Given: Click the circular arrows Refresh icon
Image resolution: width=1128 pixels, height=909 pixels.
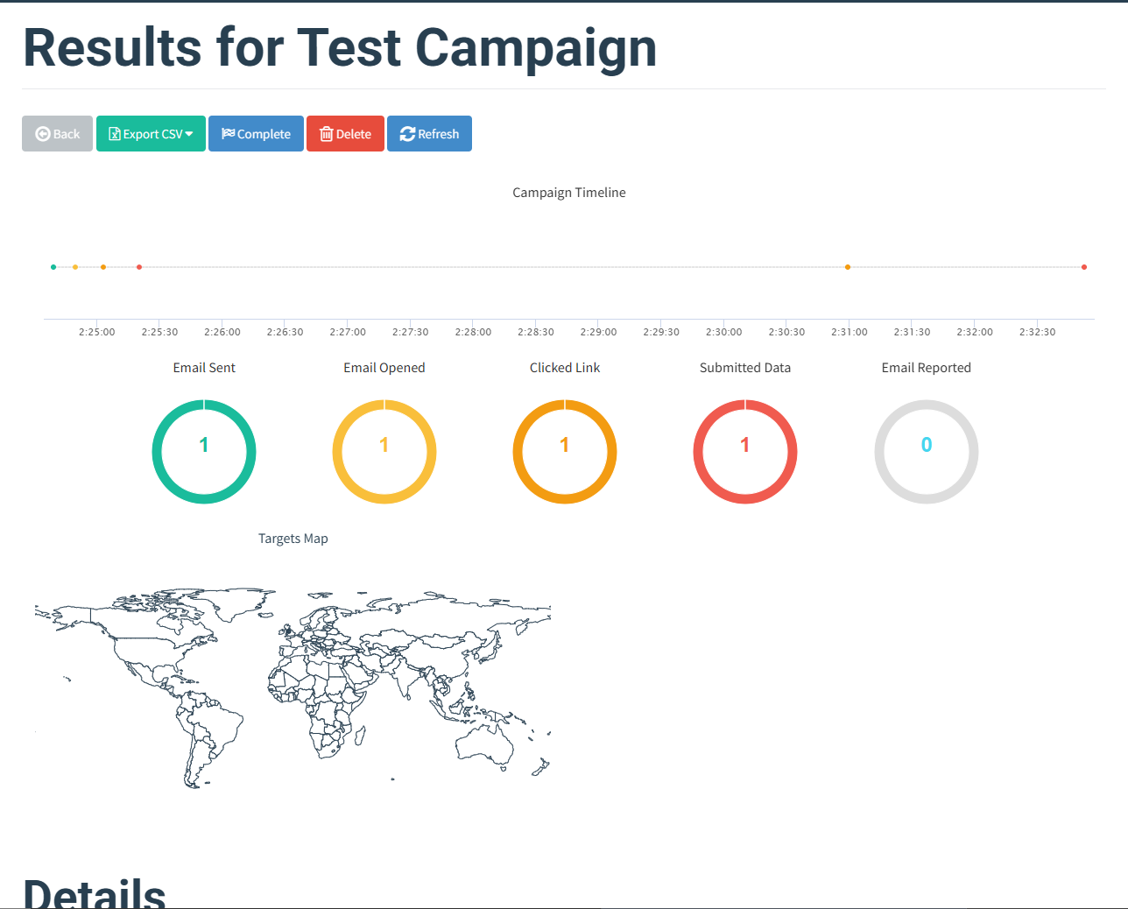Looking at the screenshot, I should point(407,134).
